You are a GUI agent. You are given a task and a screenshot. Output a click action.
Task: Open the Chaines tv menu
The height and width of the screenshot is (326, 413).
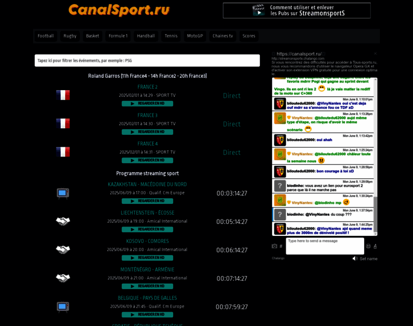point(223,36)
